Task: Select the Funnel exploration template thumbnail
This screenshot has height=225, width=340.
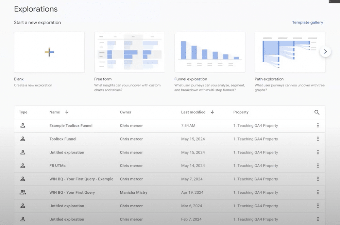Action: [210, 52]
